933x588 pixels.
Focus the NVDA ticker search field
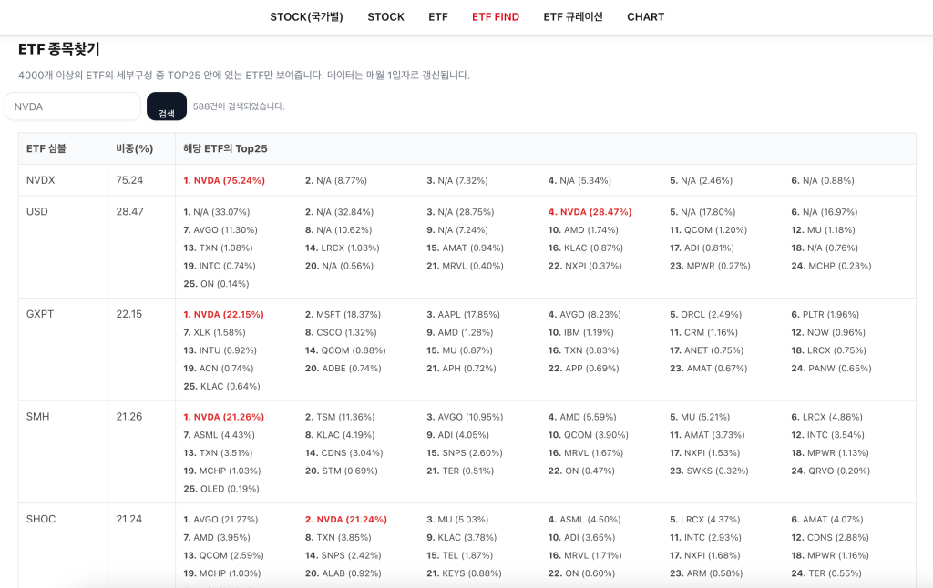(73, 106)
